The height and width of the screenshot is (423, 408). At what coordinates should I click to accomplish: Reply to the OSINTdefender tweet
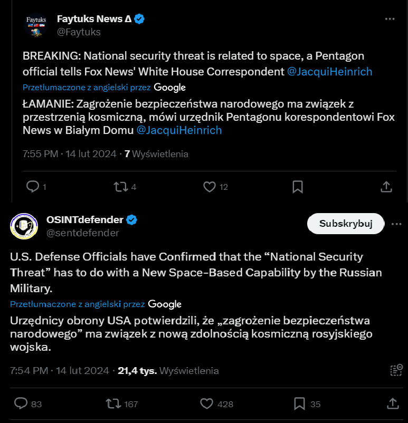pos(21,403)
